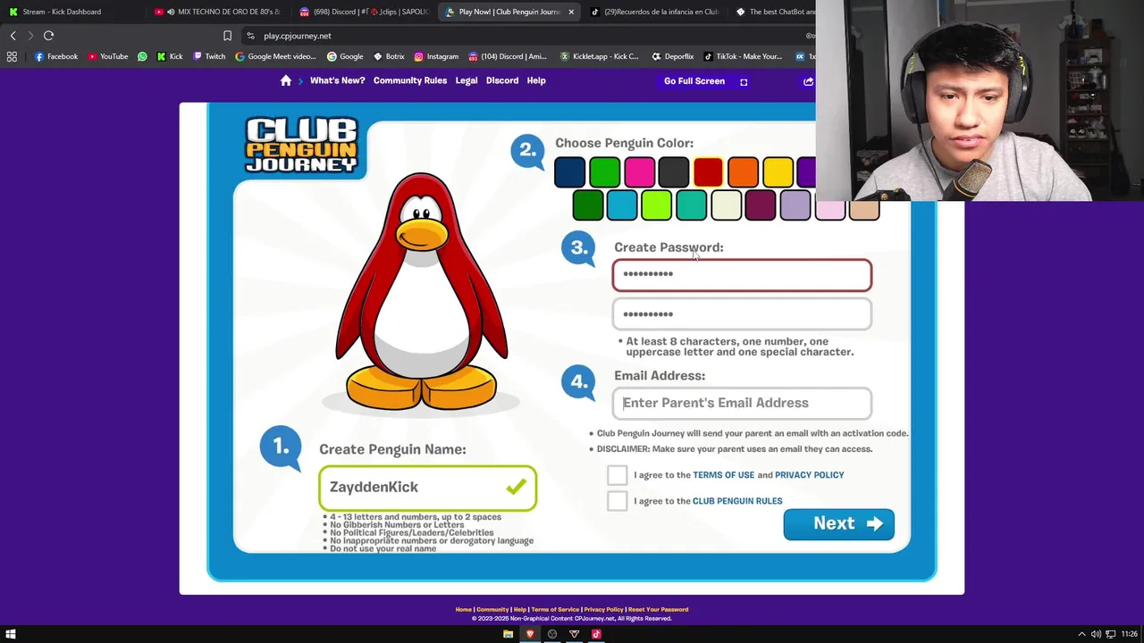Choose the bright green penguin color
Viewport: 1144px width, 643px height.
[x=604, y=172]
